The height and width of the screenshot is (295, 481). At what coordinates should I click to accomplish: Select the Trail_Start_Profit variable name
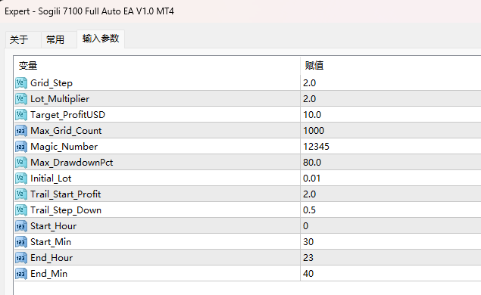click(66, 194)
